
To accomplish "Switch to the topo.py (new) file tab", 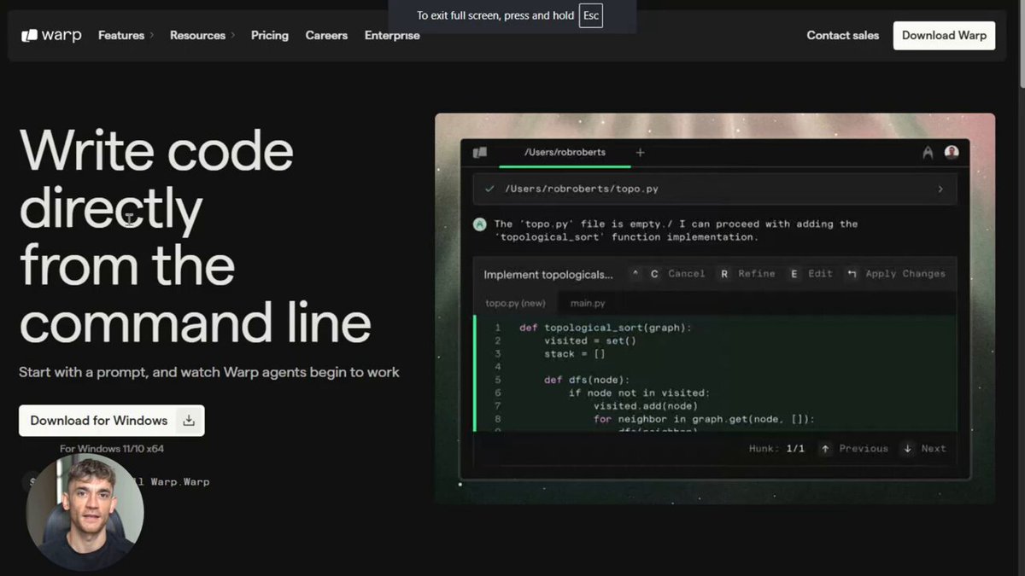I will [x=515, y=303].
